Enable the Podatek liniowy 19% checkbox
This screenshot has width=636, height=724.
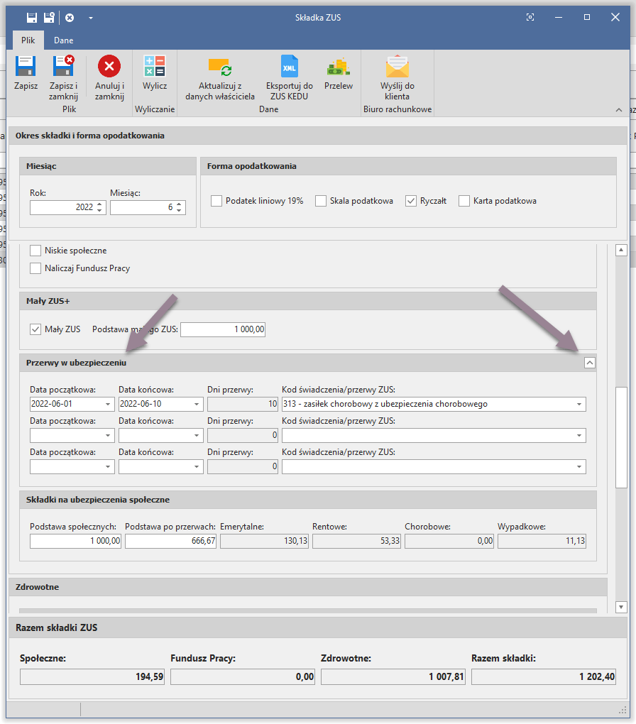pos(216,201)
